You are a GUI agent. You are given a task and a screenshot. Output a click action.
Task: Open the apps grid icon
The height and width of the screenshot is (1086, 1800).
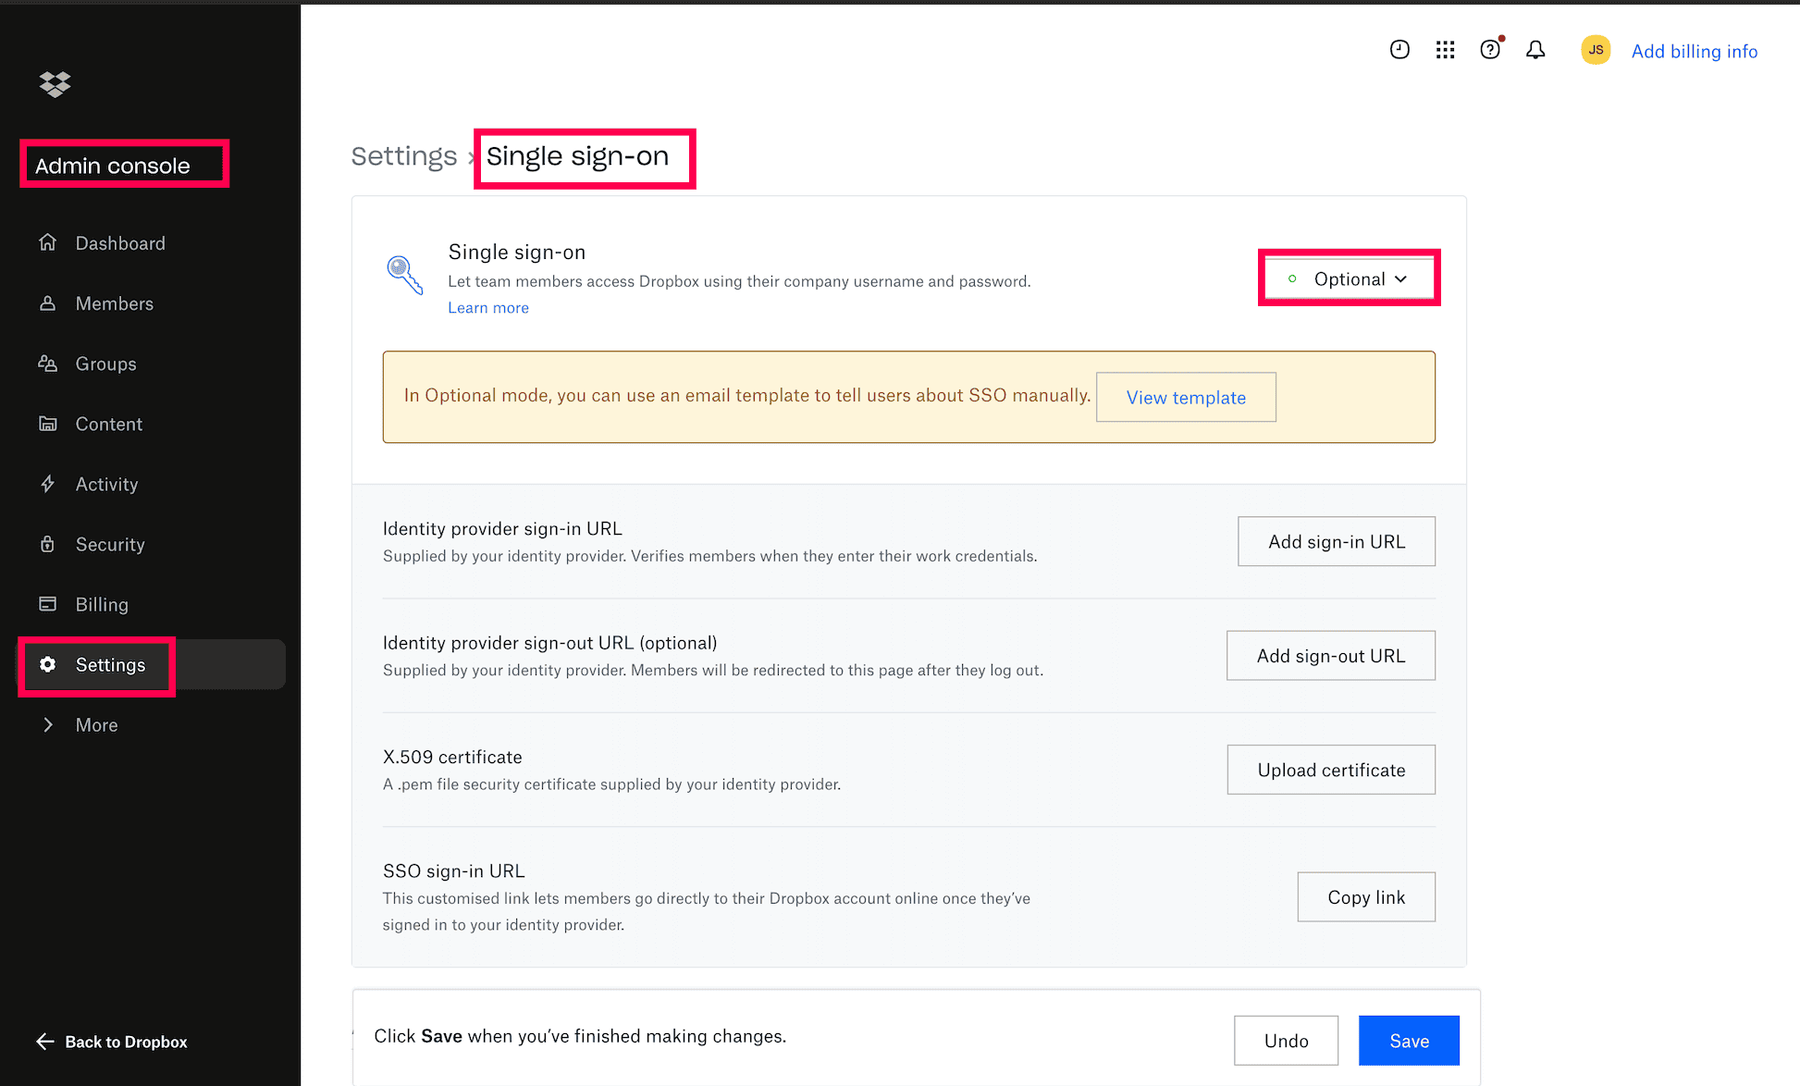point(1445,50)
